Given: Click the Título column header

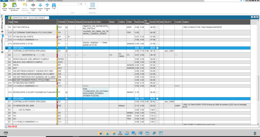Looking at the screenshot, I should 35,22.
